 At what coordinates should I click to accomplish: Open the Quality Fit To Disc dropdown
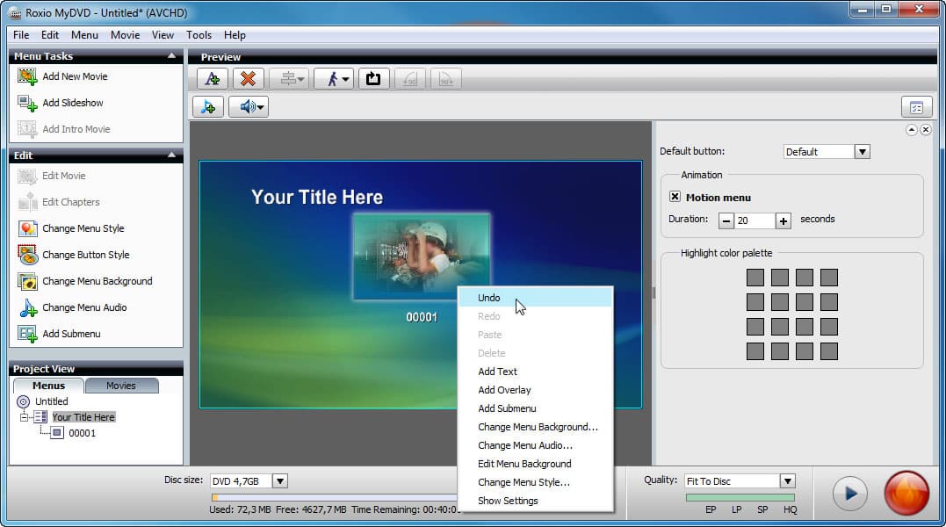[x=787, y=481]
